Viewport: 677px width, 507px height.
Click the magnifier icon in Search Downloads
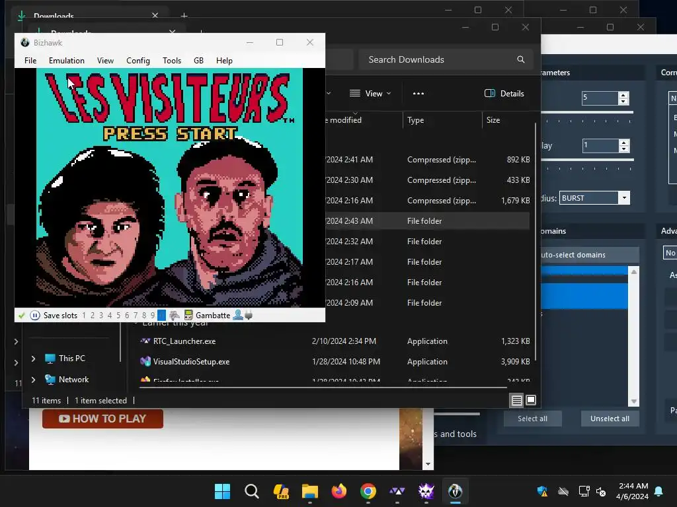[521, 59]
